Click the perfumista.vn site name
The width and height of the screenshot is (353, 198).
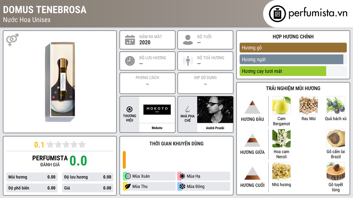point(318,13)
